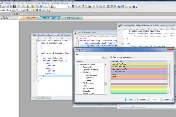176x117 pixels.
Task: Click the binoculars Find icon
Action: tap(73, 6)
